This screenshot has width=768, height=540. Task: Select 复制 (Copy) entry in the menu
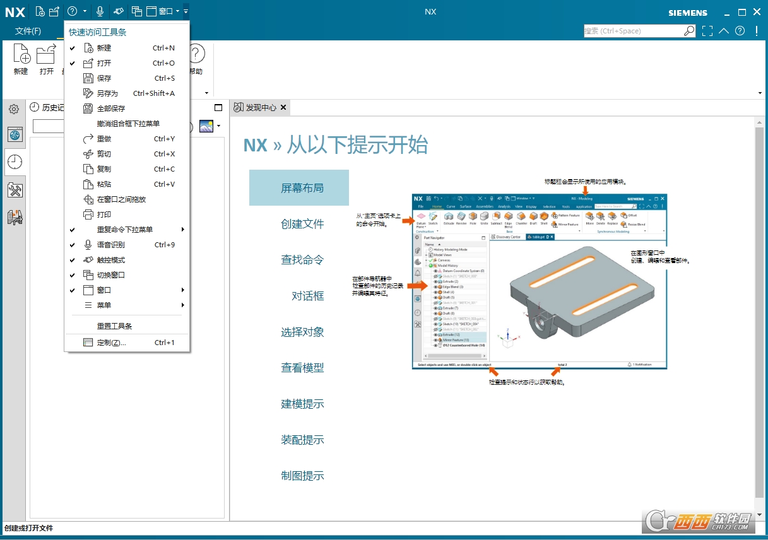(x=127, y=169)
